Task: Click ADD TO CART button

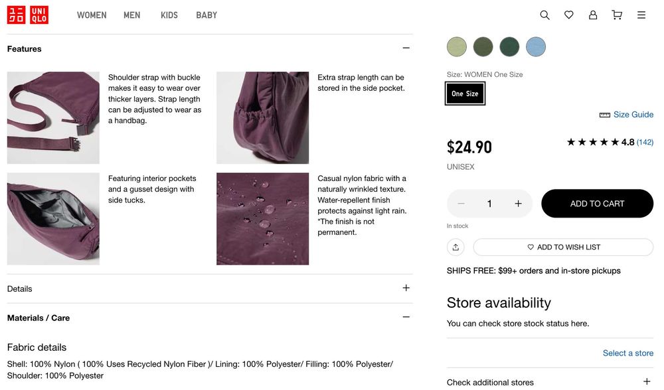Action: tap(597, 204)
